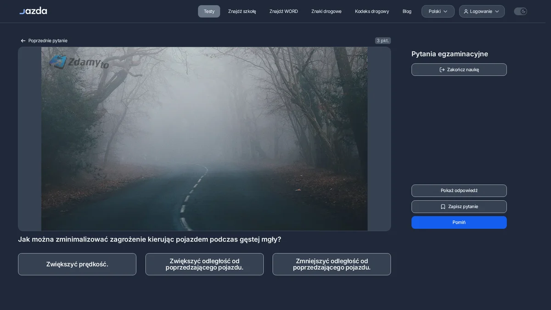Click the user icon in Logowanie
Viewport: 551px width, 310px height.
(x=466, y=11)
